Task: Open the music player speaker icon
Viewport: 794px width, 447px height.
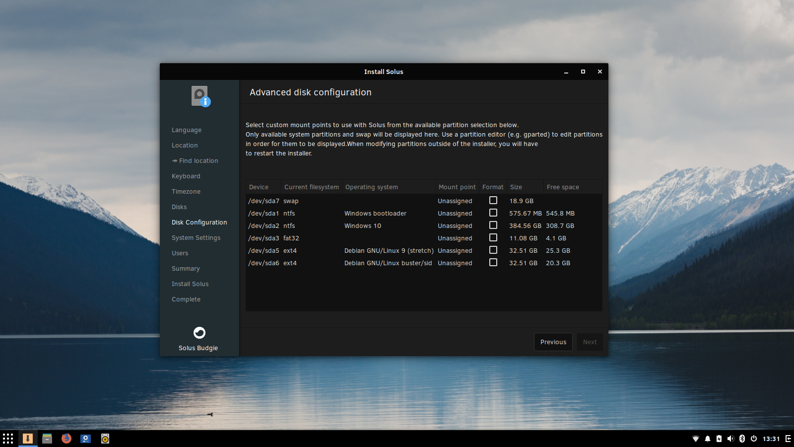Action: click(105, 439)
